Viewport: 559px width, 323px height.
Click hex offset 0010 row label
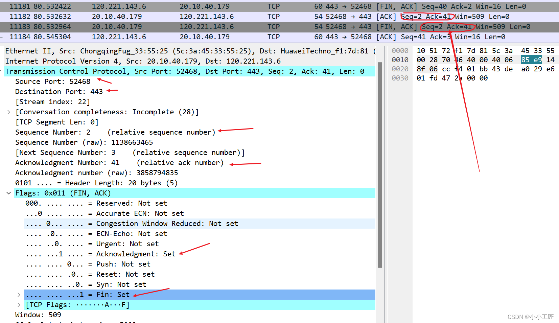click(x=400, y=60)
